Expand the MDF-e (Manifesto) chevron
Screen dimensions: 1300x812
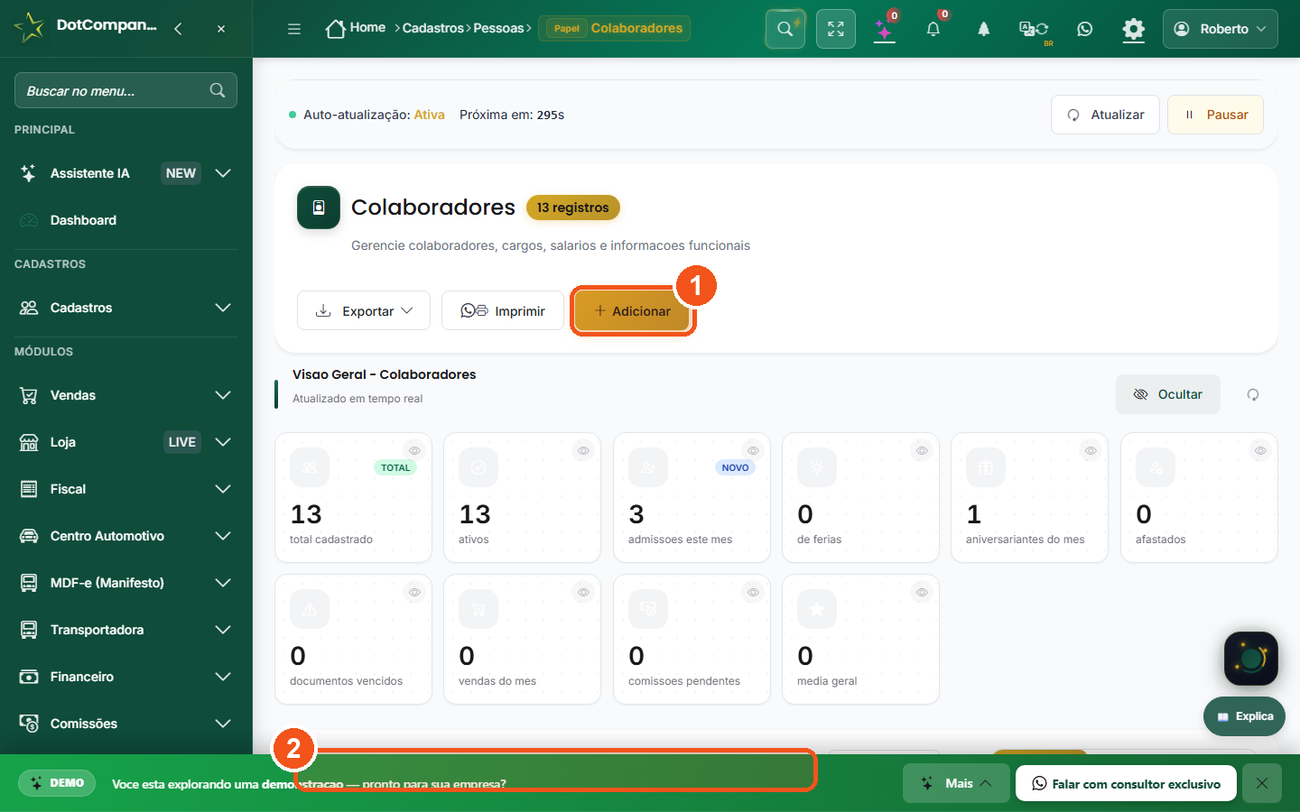[223, 583]
